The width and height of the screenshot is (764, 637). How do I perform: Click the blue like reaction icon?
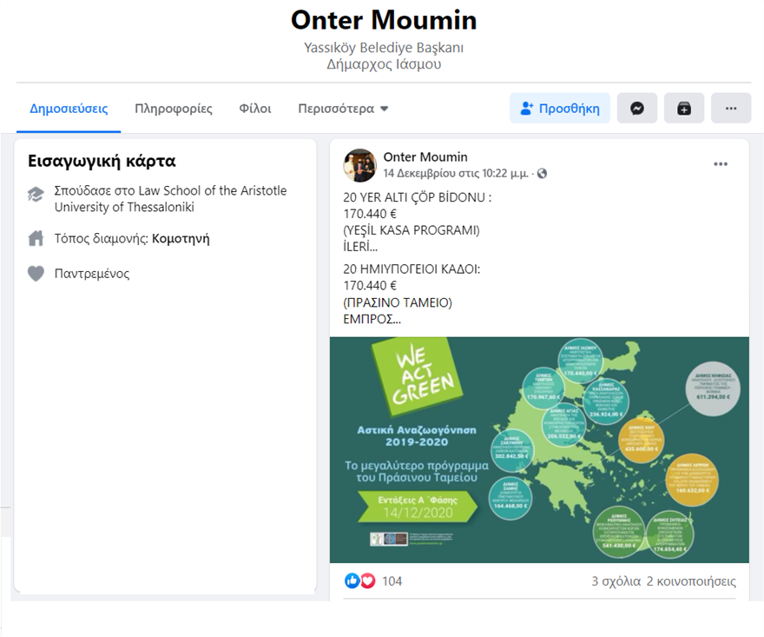pos(352,581)
